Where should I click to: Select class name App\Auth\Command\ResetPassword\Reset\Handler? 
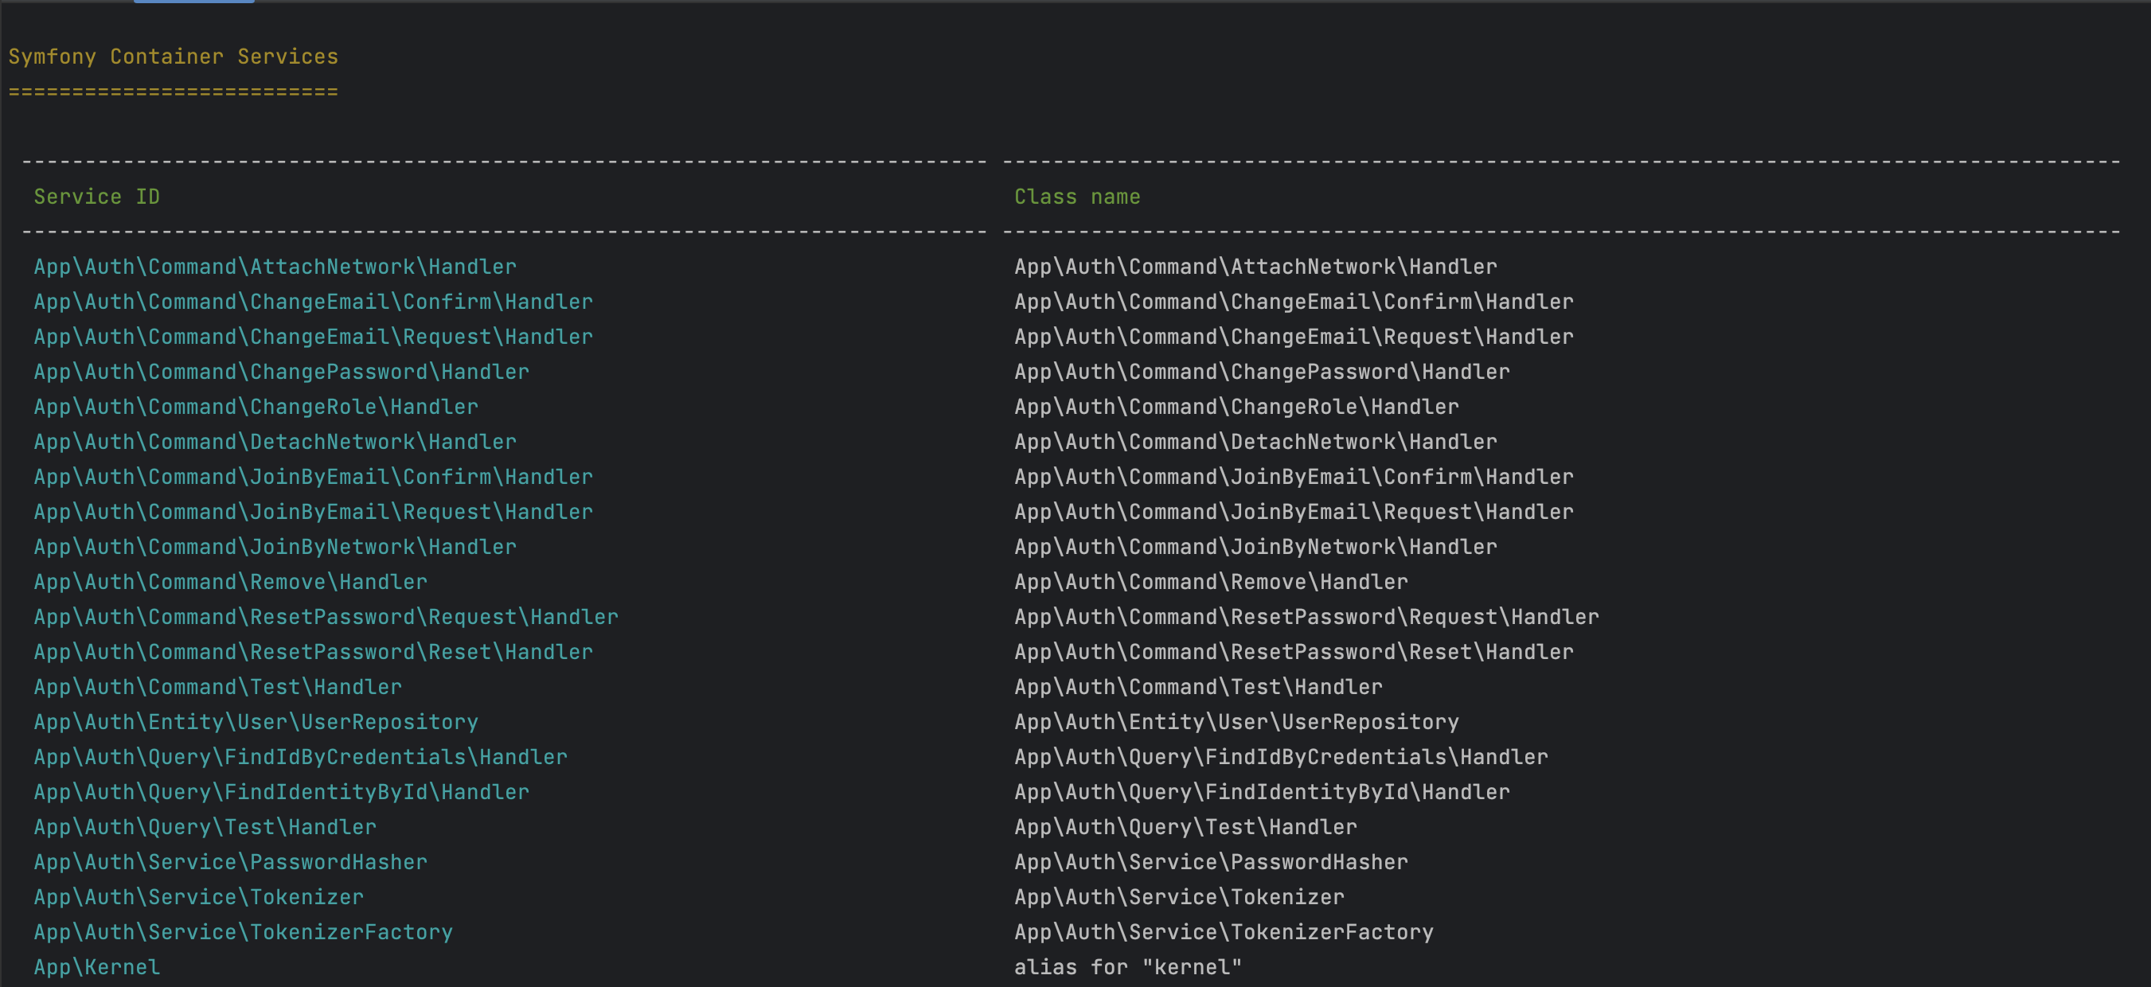click(1294, 653)
